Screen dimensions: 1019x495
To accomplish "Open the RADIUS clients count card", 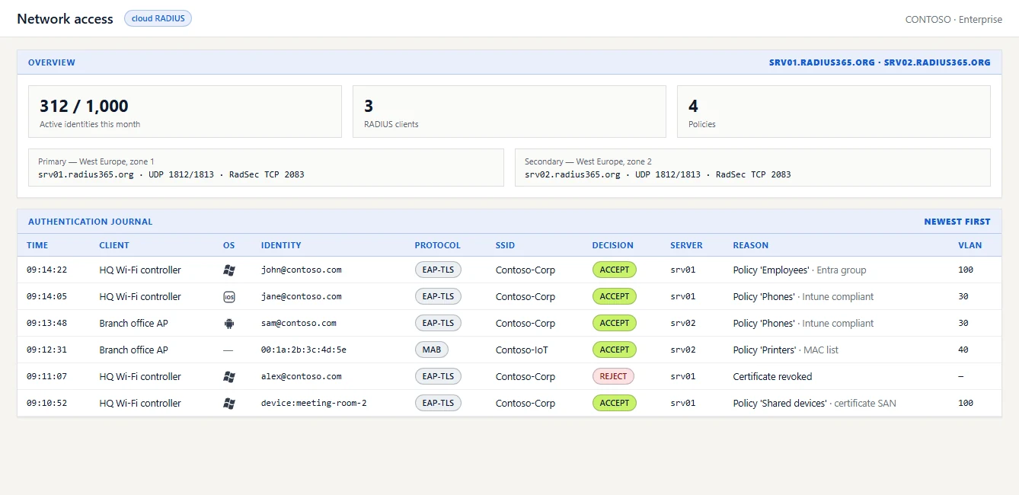I will click(510, 111).
